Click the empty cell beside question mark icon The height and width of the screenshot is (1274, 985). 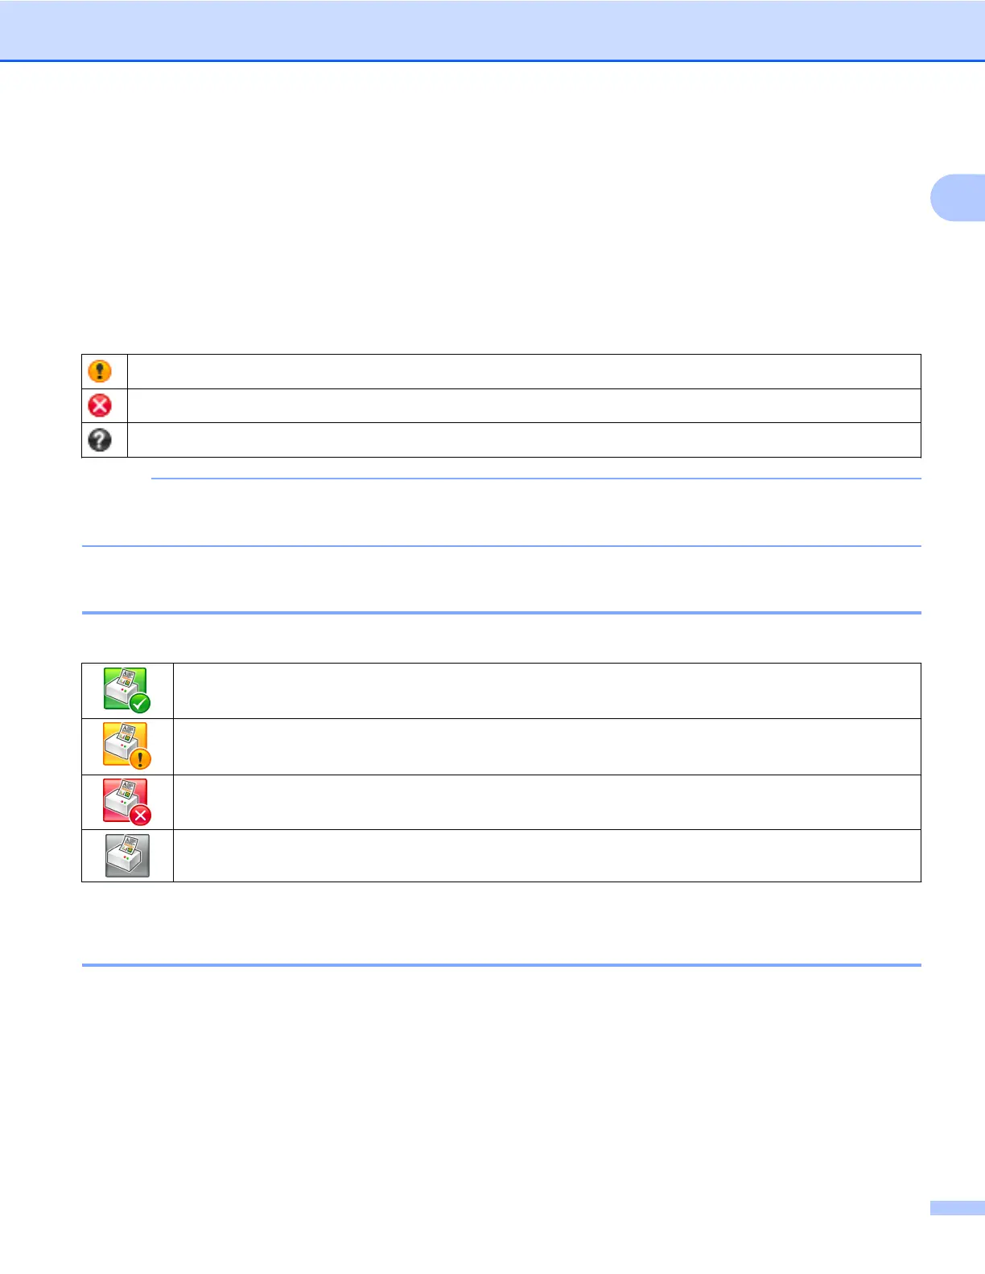(524, 440)
